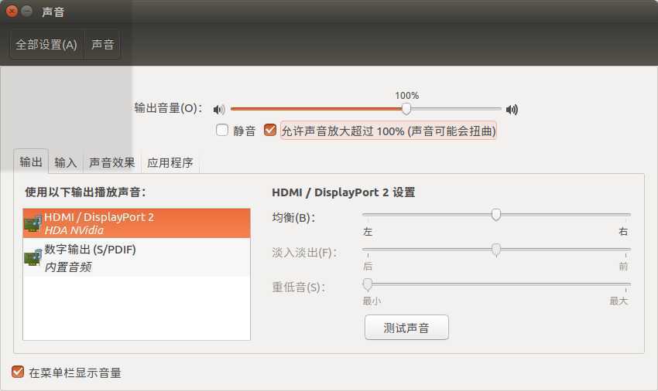The image size is (658, 391).
Task: Toggle the 静音 mute checkbox
Action: [x=222, y=131]
